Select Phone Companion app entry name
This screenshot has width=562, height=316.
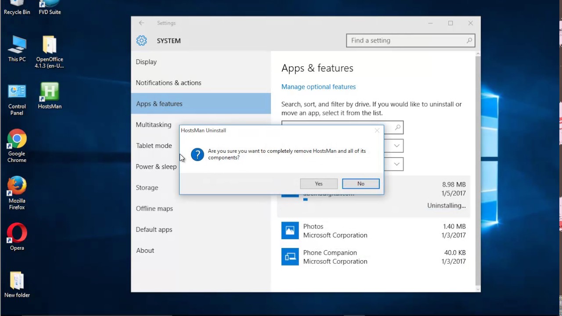click(330, 253)
